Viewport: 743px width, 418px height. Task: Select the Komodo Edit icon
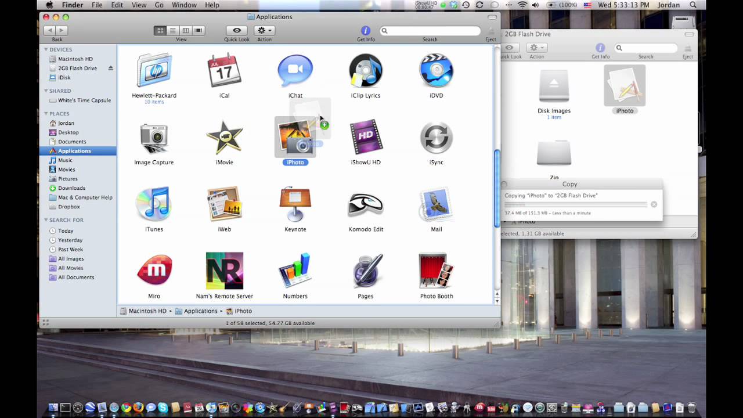coord(366,204)
